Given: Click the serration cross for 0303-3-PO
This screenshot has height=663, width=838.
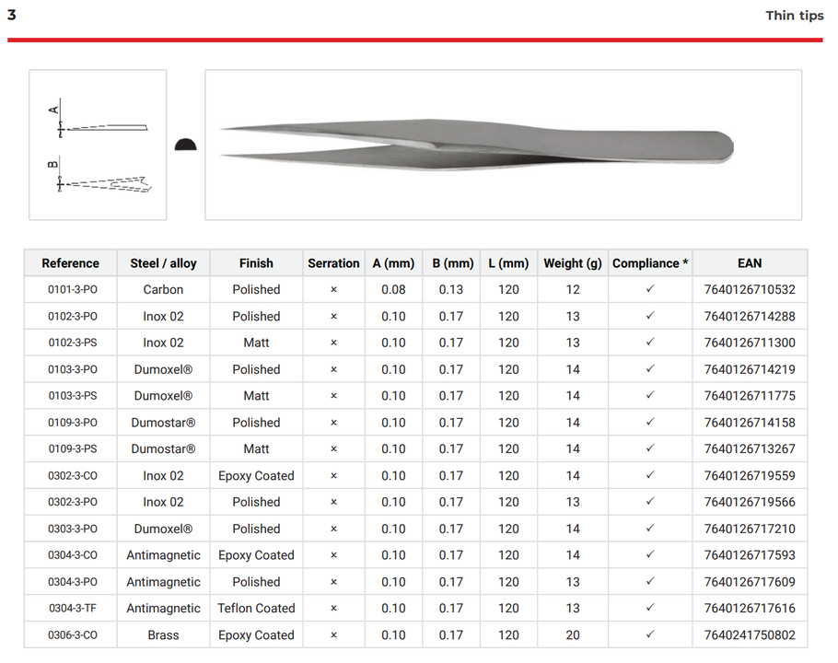Looking at the screenshot, I should (334, 529).
